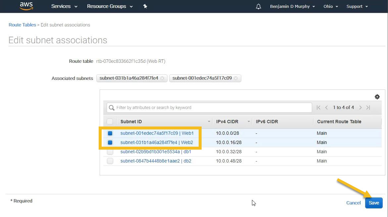Sort by Subnet ID column arrow
This screenshot has width=388, height=217.
209,122
